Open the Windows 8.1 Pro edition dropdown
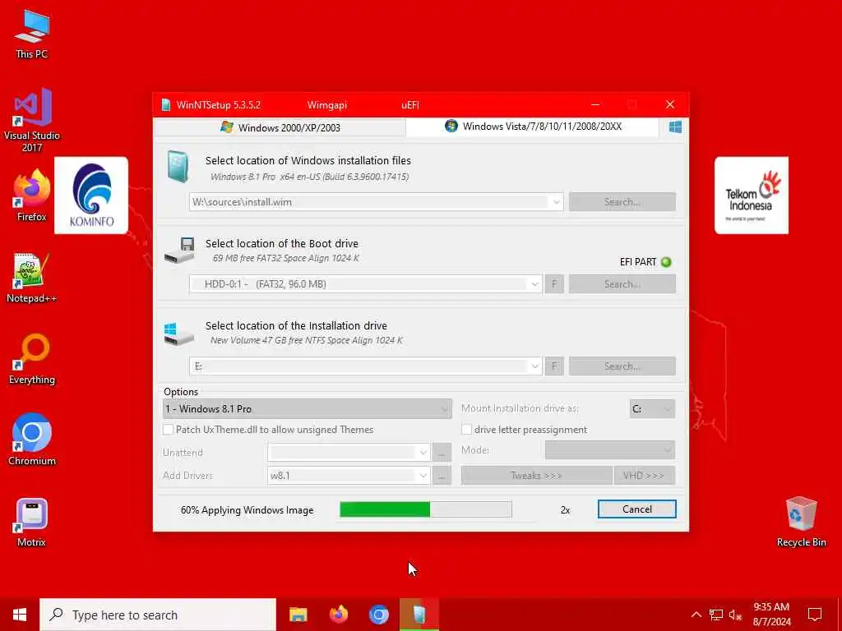The image size is (842, 631). (x=308, y=409)
